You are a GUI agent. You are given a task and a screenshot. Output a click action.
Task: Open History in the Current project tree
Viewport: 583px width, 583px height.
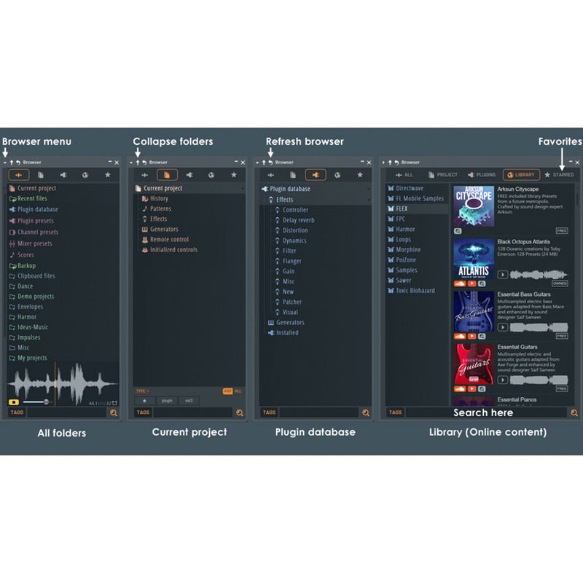tap(159, 198)
